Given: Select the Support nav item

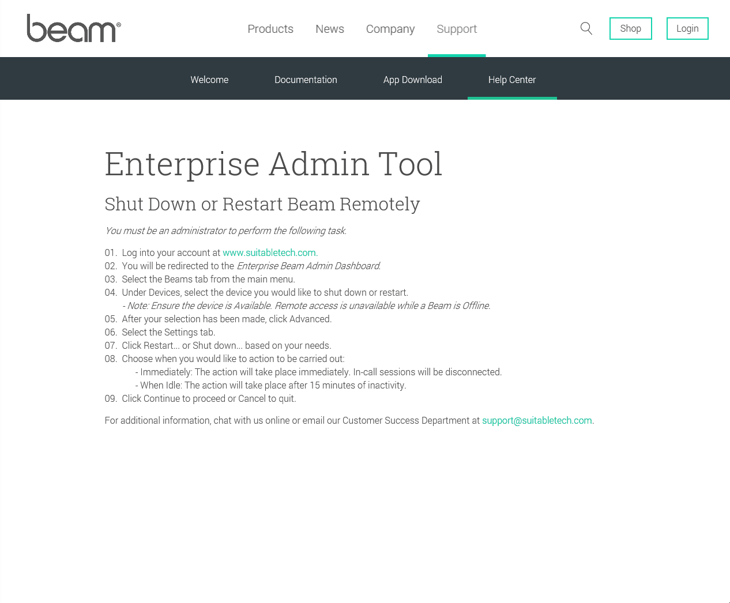Looking at the screenshot, I should point(457,29).
